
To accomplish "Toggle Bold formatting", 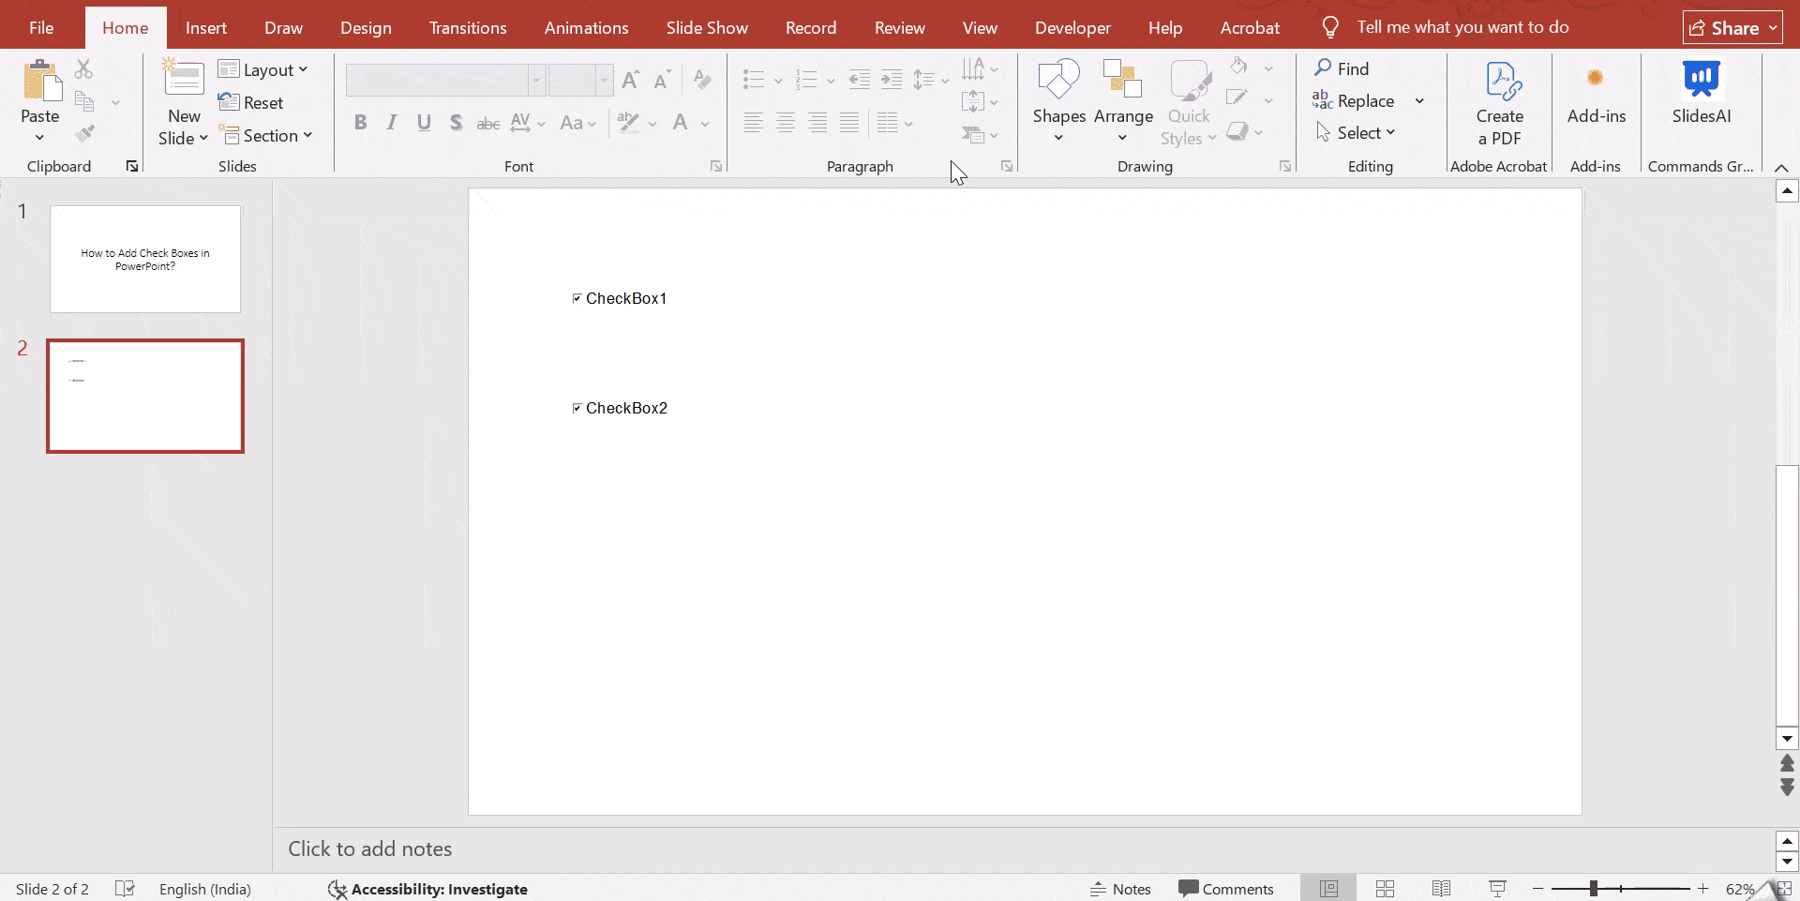I will 360,122.
